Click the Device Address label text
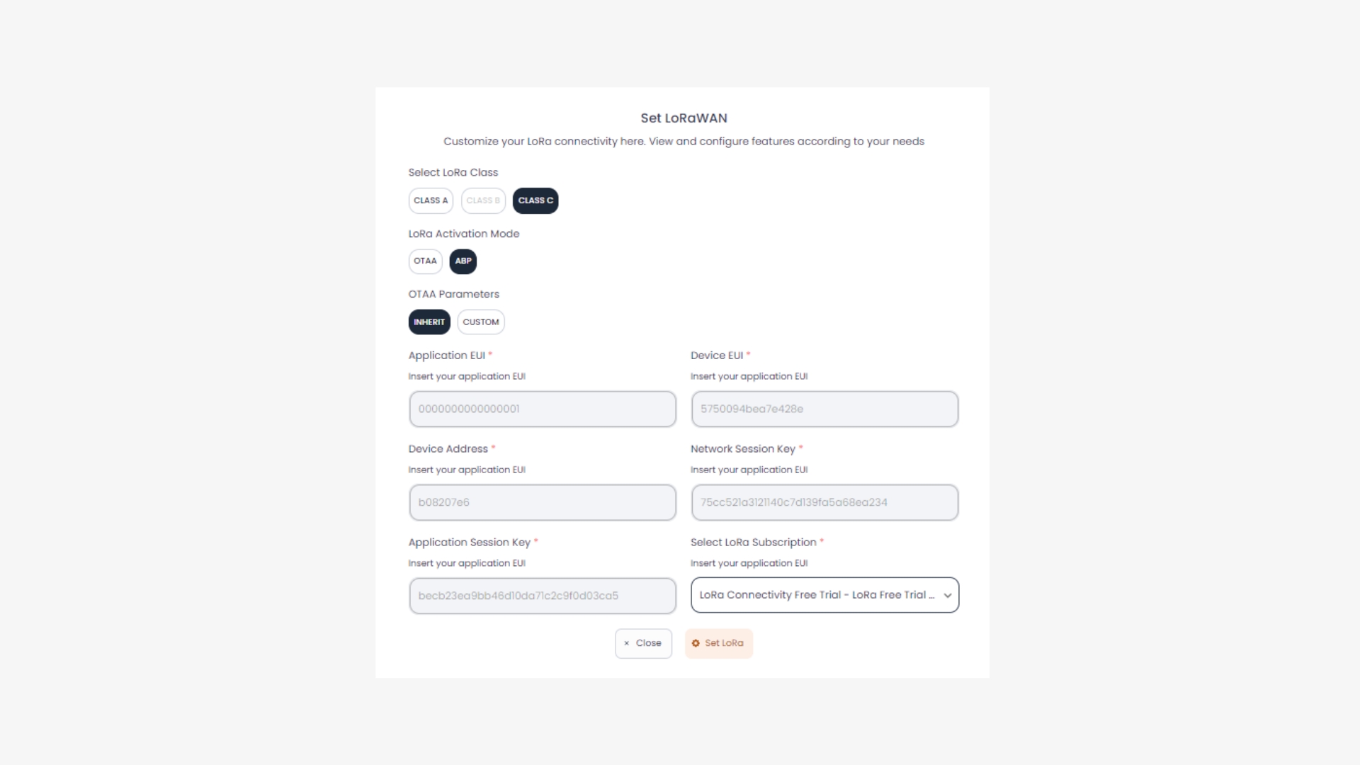The image size is (1360, 765). coord(448,449)
